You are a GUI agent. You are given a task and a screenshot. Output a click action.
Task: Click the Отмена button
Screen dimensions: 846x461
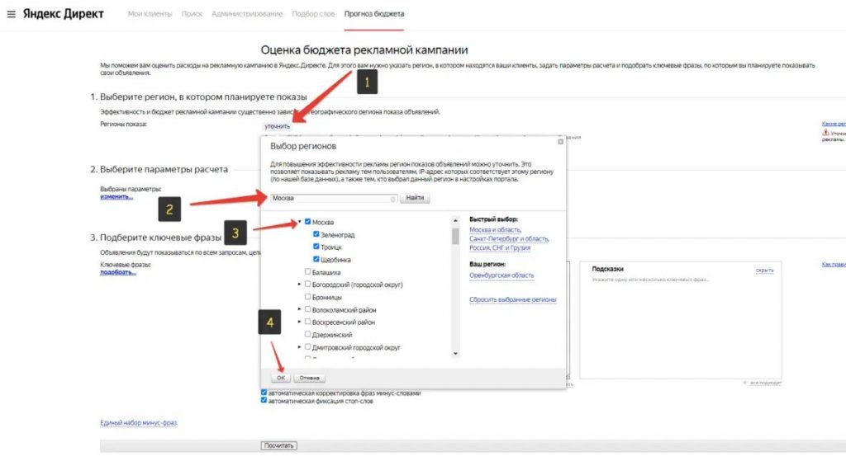(309, 378)
